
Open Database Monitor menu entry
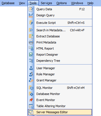coord(60,94)
